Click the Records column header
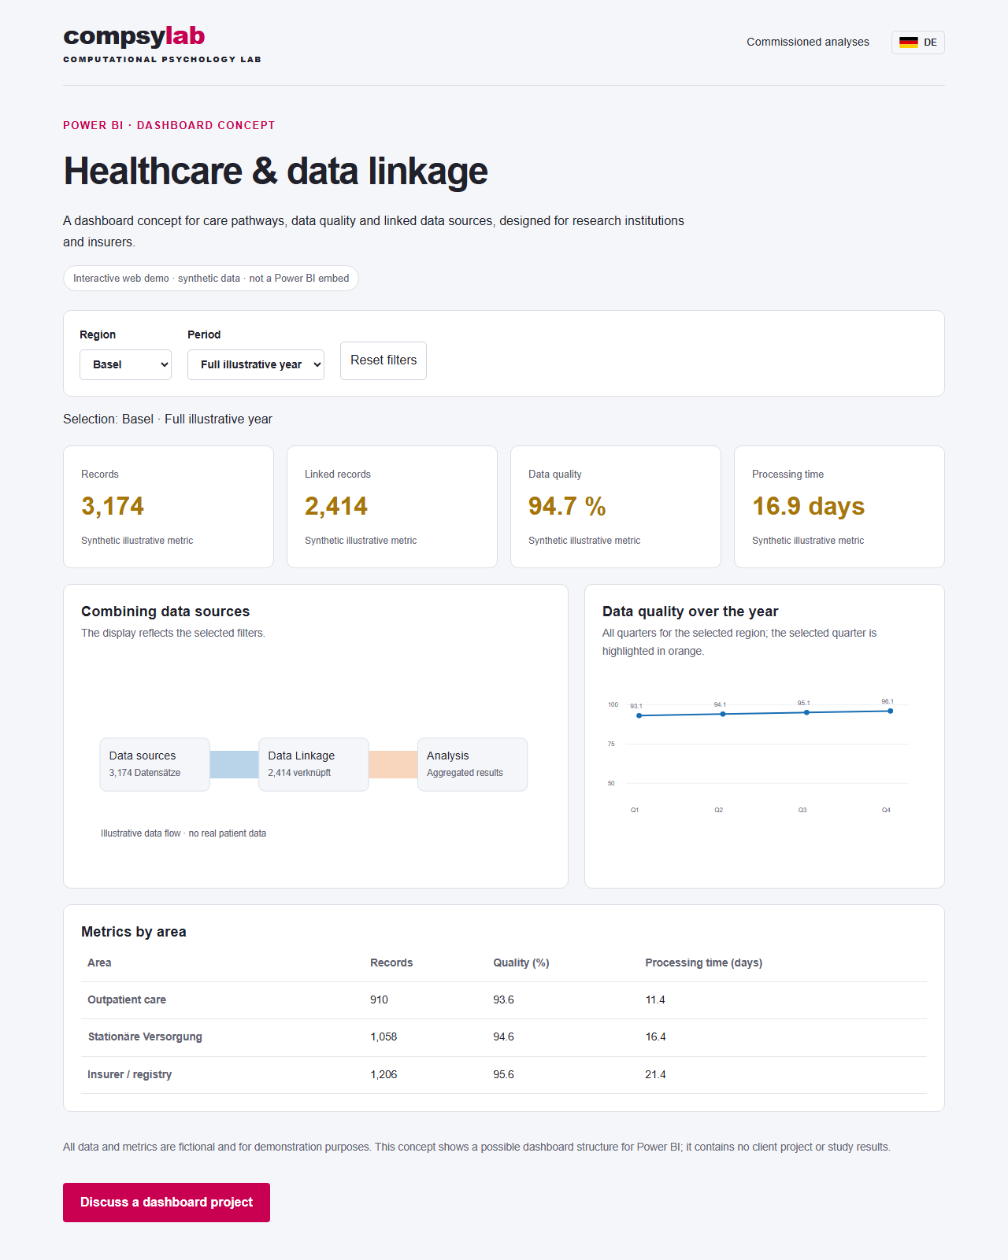The height and width of the screenshot is (1260, 1008). [x=391, y=963]
